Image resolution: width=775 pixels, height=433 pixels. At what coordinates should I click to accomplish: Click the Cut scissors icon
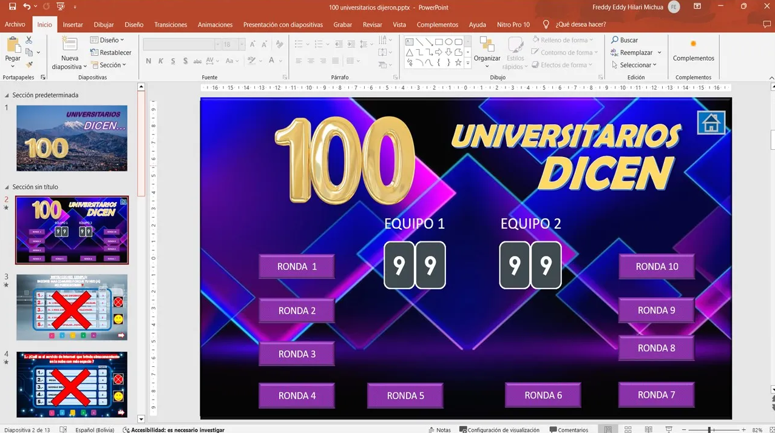(29, 40)
